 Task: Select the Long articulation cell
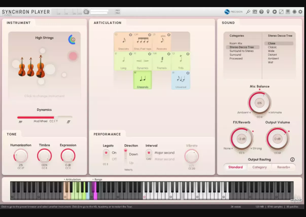click(123, 61)
